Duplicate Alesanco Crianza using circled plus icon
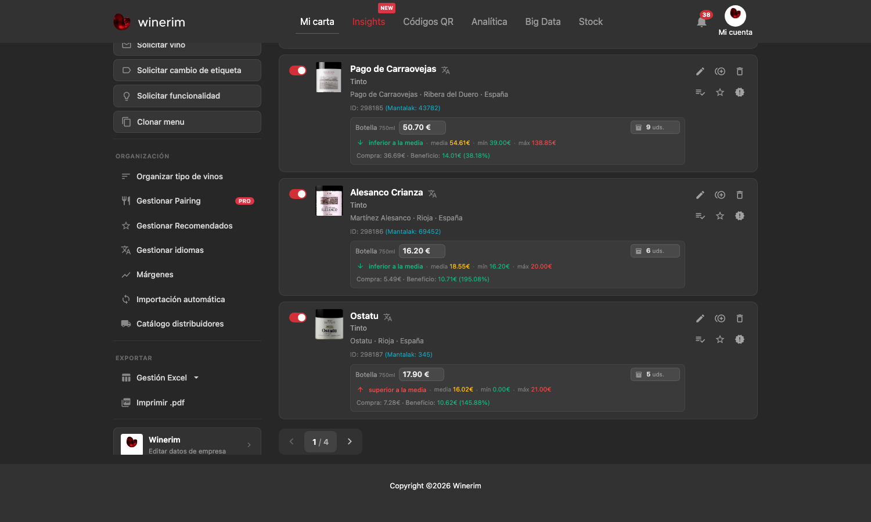 point(720,195)
